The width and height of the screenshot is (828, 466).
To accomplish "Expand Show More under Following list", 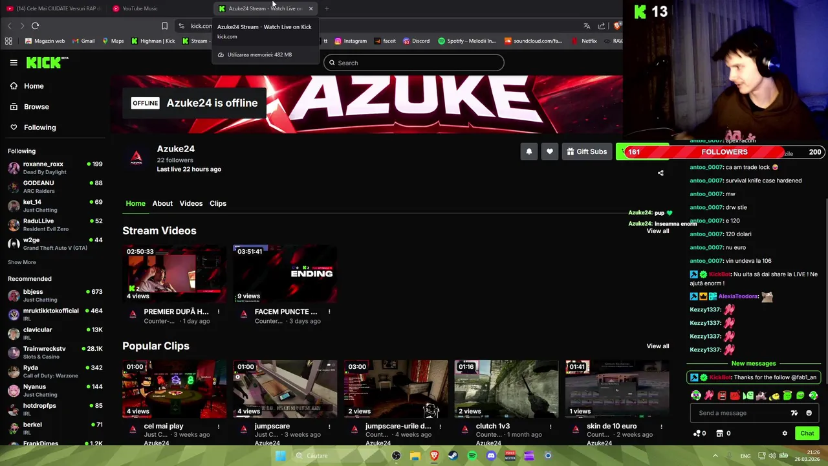I will click(x=22, y=262).
